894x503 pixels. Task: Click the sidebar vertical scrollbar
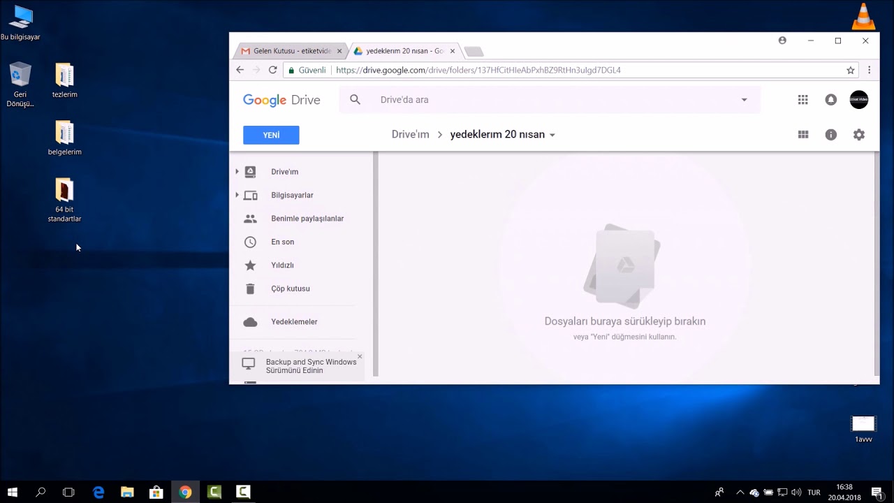(376, 264)
